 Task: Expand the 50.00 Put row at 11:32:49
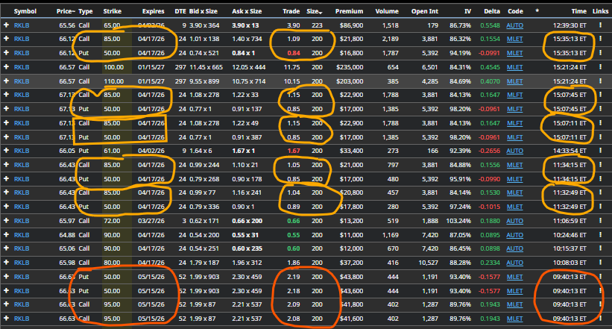[x=6, y=207]
